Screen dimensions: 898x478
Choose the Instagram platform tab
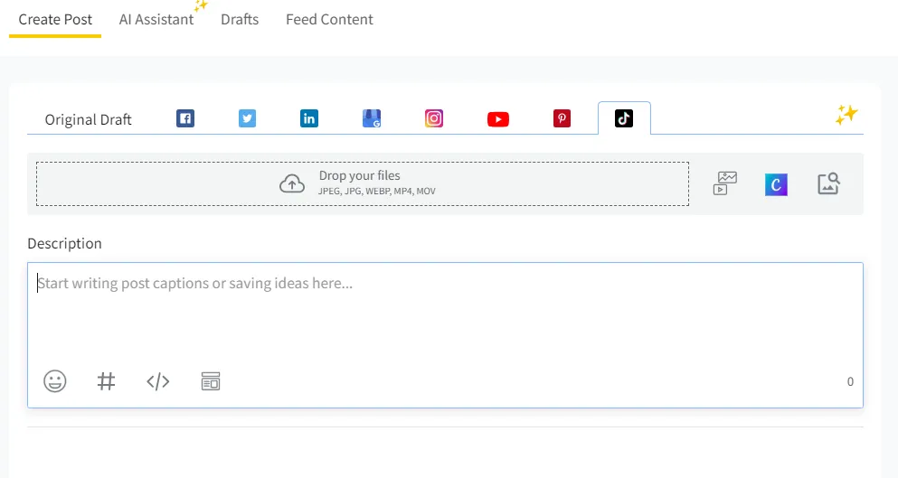(434, 118)
